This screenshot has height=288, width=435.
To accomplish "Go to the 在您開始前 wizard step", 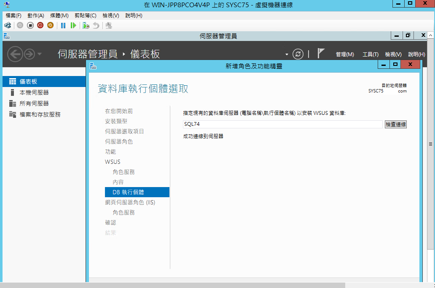I will (x=119, y=111).
